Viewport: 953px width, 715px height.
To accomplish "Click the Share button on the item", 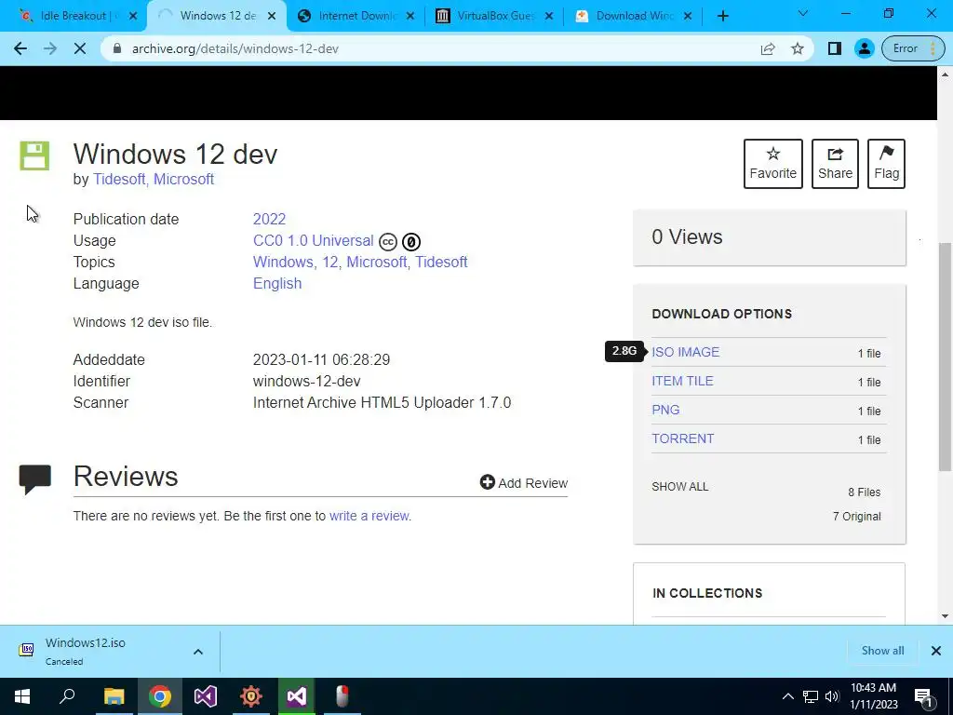I will point(835,164).
